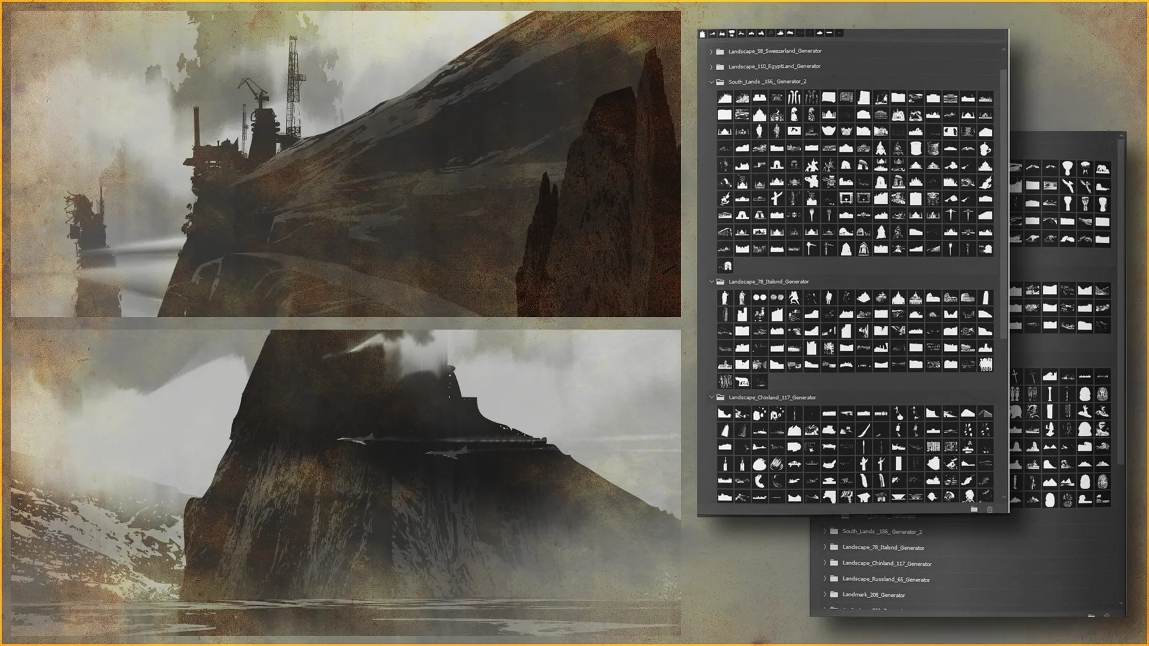
Task: Click the Create New Group folder icon
Action: [x=974, y=508]
